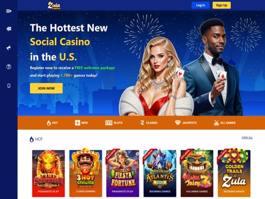The image size is (265, 199).
Task: Open the help question mark icon
Action: (9, 67)
